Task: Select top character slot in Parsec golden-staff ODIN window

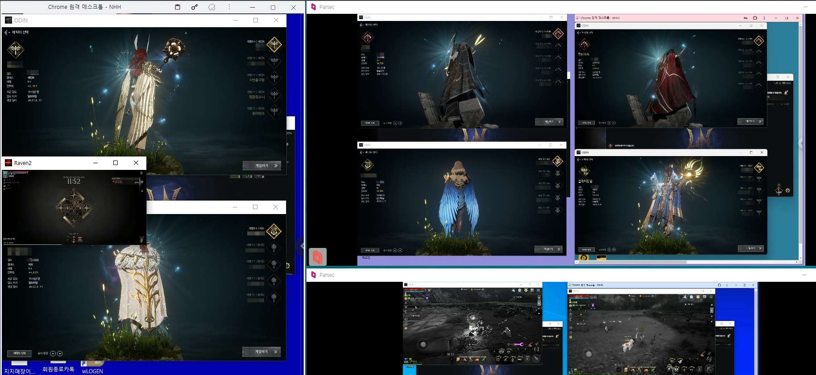Action: tap(759, 168)
